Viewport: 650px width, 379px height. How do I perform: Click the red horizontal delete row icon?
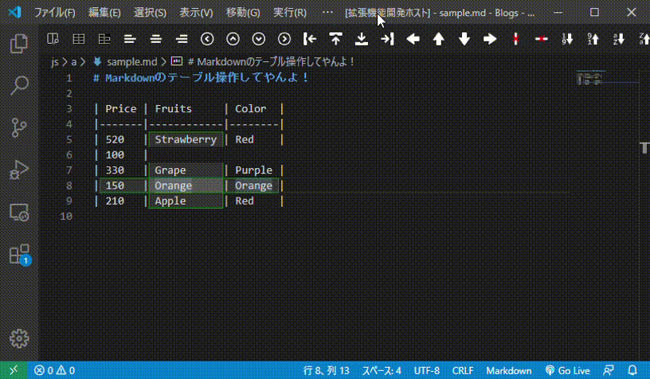pyautogui.click(x=542, y=39)
